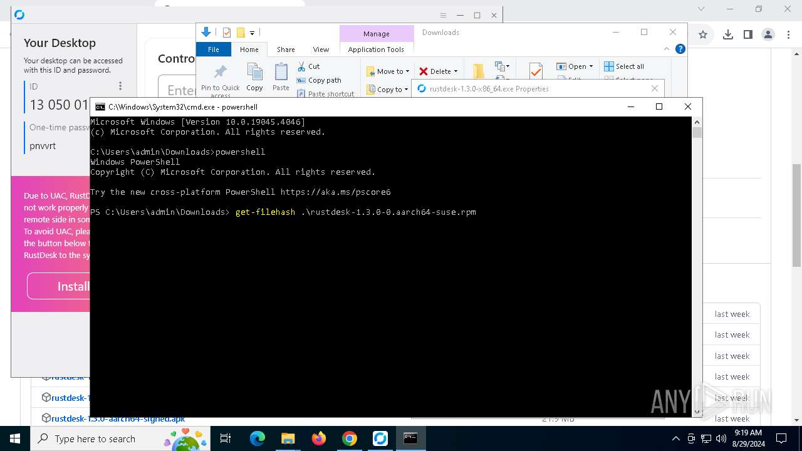Click the Chrome page vertical scrollbar thumb
This screenshot has height=451, width=802.
pos(796,215)
